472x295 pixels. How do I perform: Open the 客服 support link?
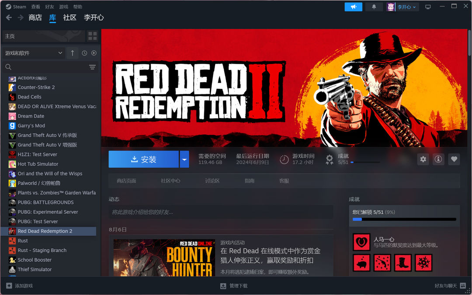[284, 181]
